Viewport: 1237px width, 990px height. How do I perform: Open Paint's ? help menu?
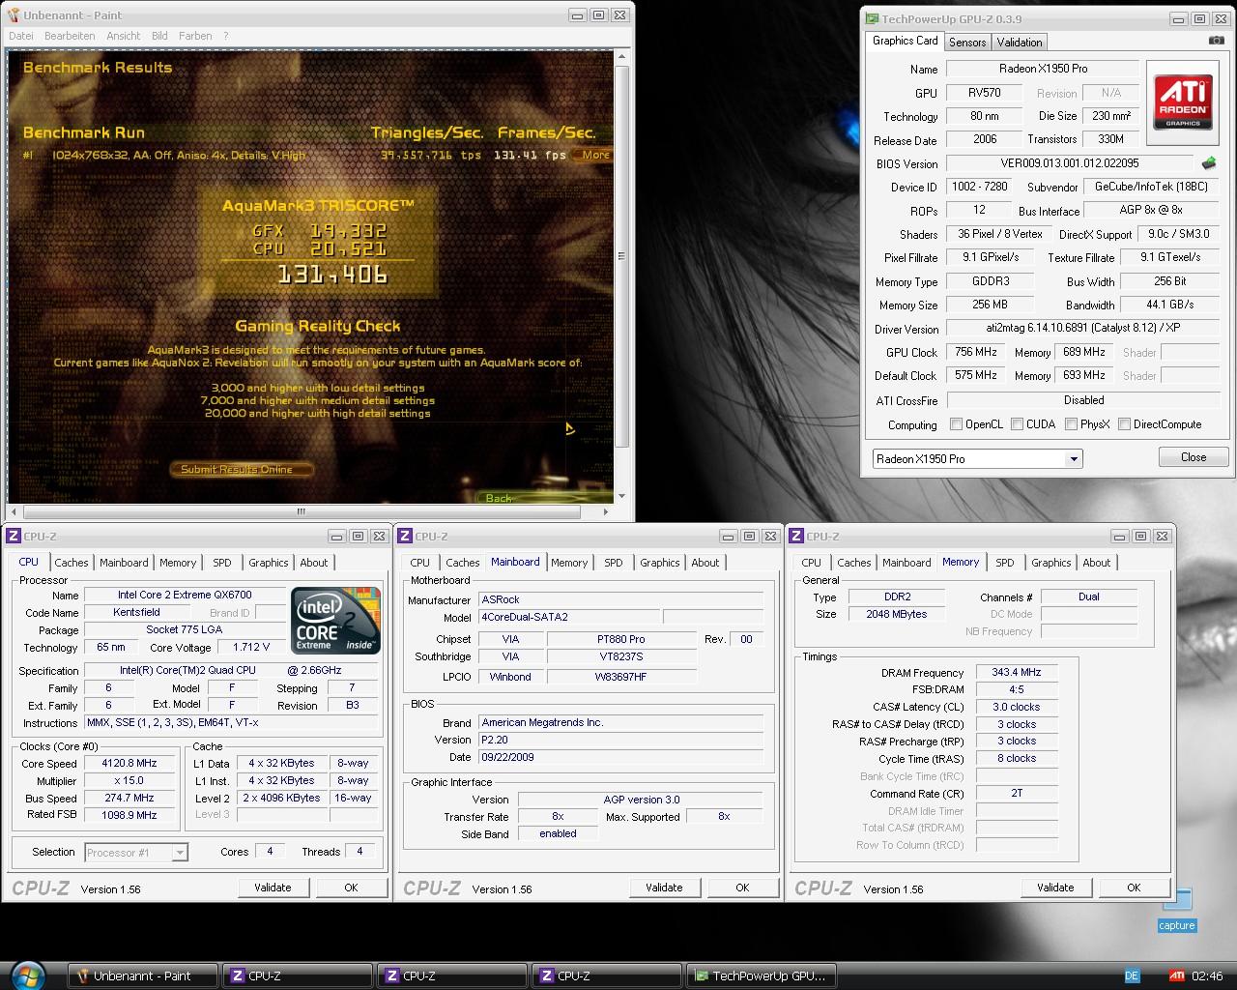(x=226, y=36)
